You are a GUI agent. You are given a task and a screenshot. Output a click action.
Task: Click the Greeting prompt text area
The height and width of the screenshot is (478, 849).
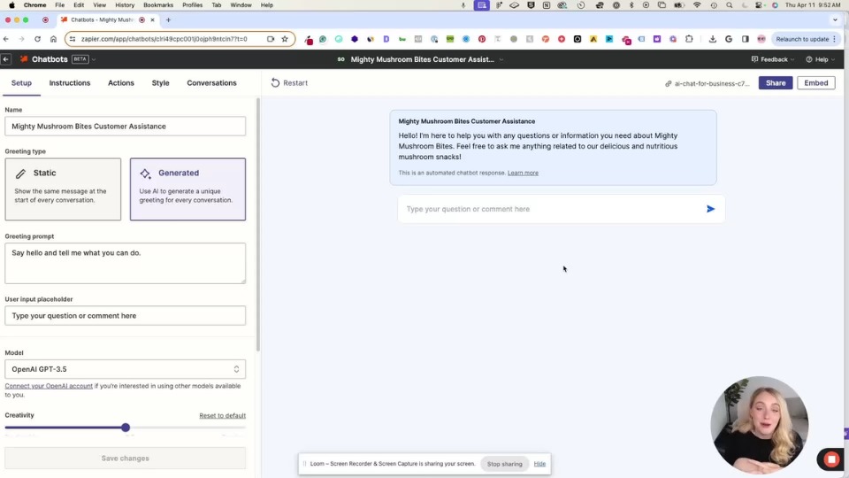click(x=125, y=264)
